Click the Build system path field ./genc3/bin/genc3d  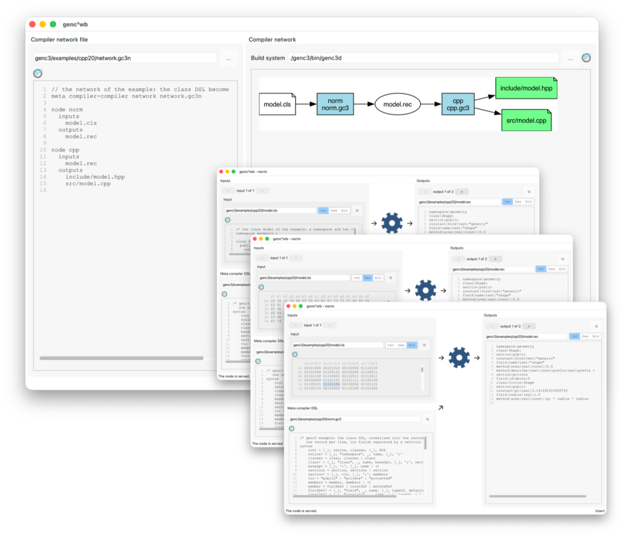[423, 58]
